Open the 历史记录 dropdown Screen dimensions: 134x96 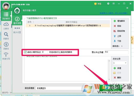120,63
